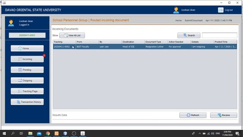Sort by Action Needed column header
The image size is (243, 137).
pyautogui.click(x=179, y=42)
